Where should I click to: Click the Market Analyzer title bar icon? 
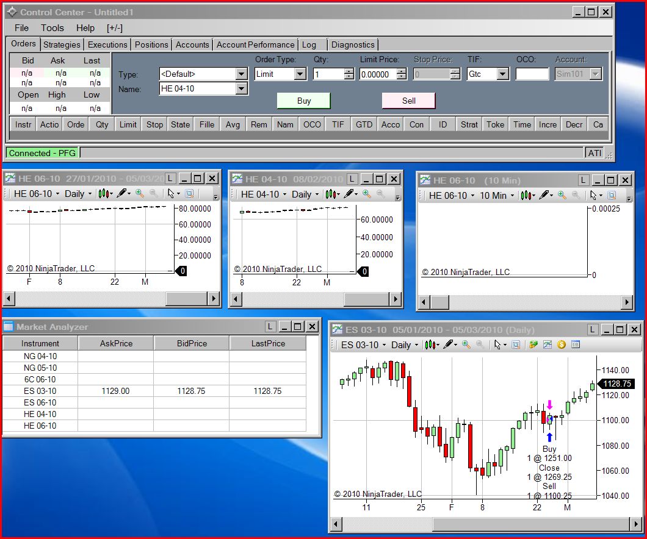click(x=9, y=327)
